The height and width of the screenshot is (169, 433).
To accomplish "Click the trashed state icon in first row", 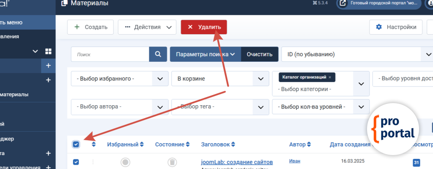I will 172,162.
